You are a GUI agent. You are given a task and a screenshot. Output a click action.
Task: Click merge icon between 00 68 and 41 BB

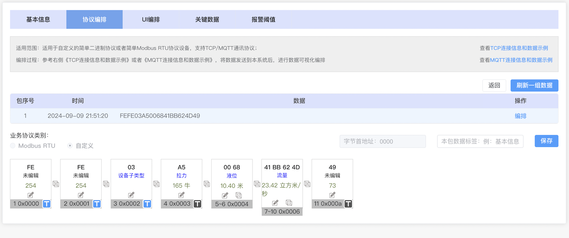(257, 184)
